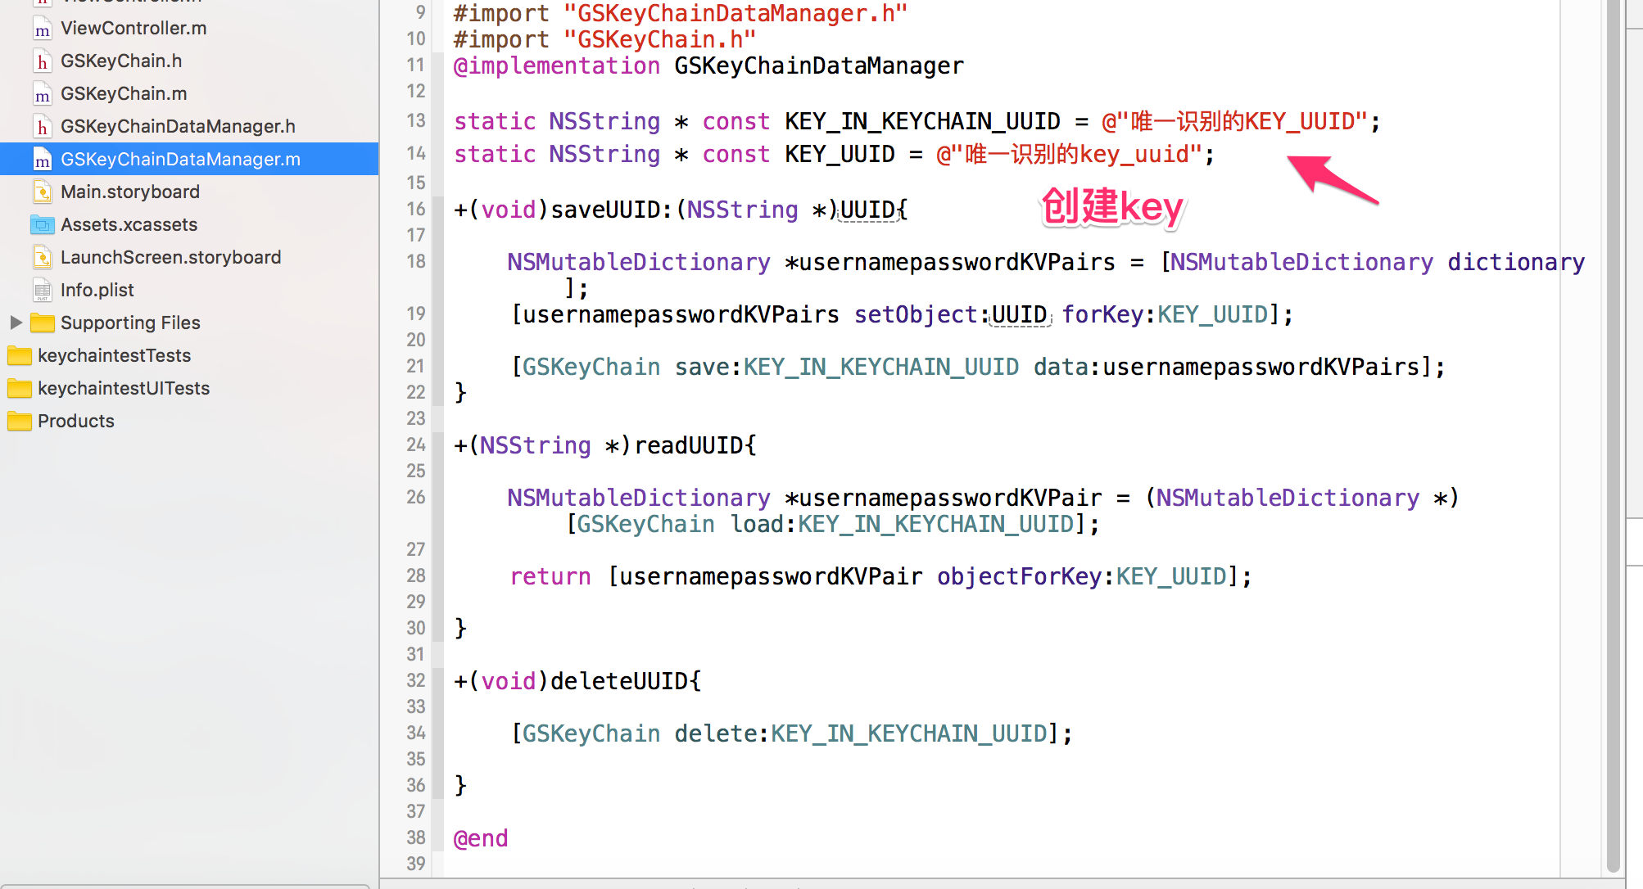
Task: Click the GSKeyChain.h header file icon
Action: point(43,61)
